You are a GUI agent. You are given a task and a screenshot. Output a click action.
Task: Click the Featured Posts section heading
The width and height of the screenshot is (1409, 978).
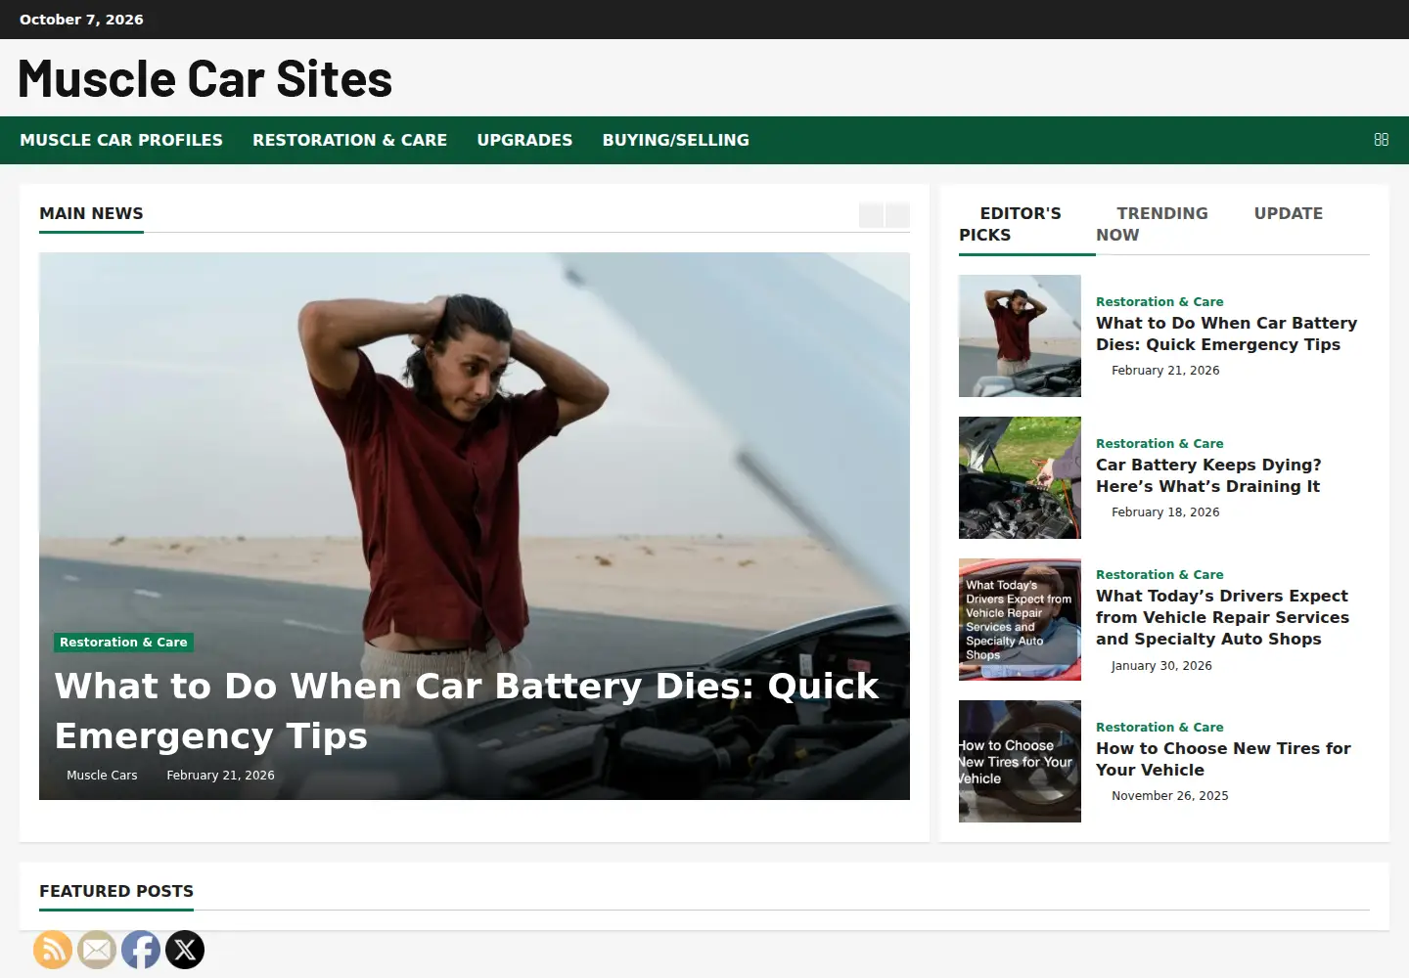[116, 891]
